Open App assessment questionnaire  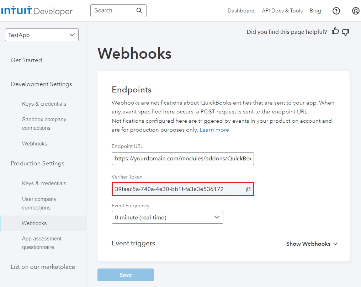pyautogui.click(x=42, y=243)
